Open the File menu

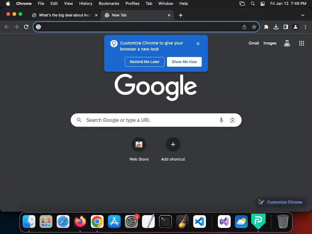(x=41, y=4)
